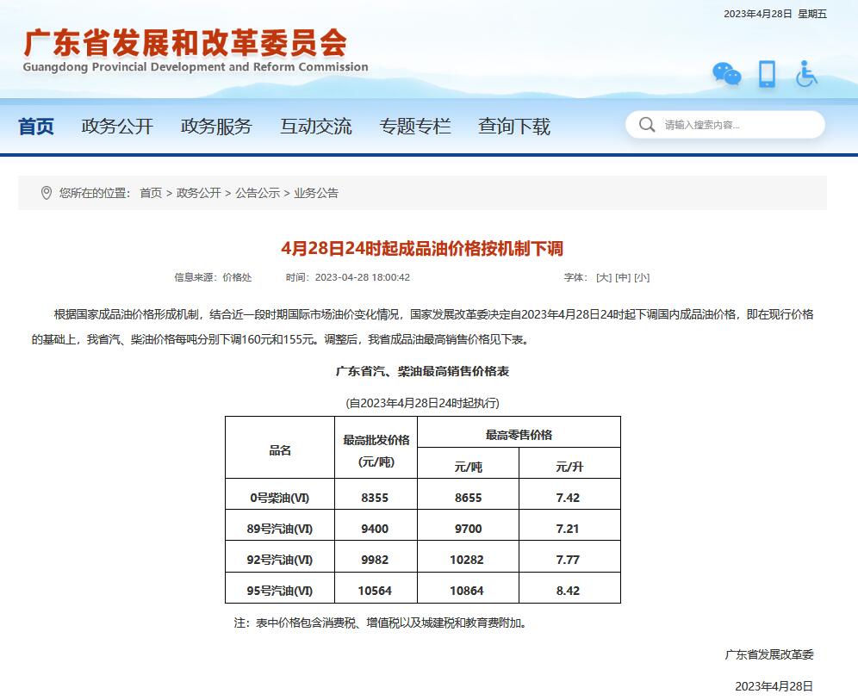Click wholesale price value 8355
This screenshot has height=700, width=858.
coord(375,498)
